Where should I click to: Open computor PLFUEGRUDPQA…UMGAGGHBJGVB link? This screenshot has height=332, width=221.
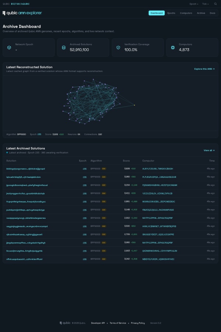[159, 177]
